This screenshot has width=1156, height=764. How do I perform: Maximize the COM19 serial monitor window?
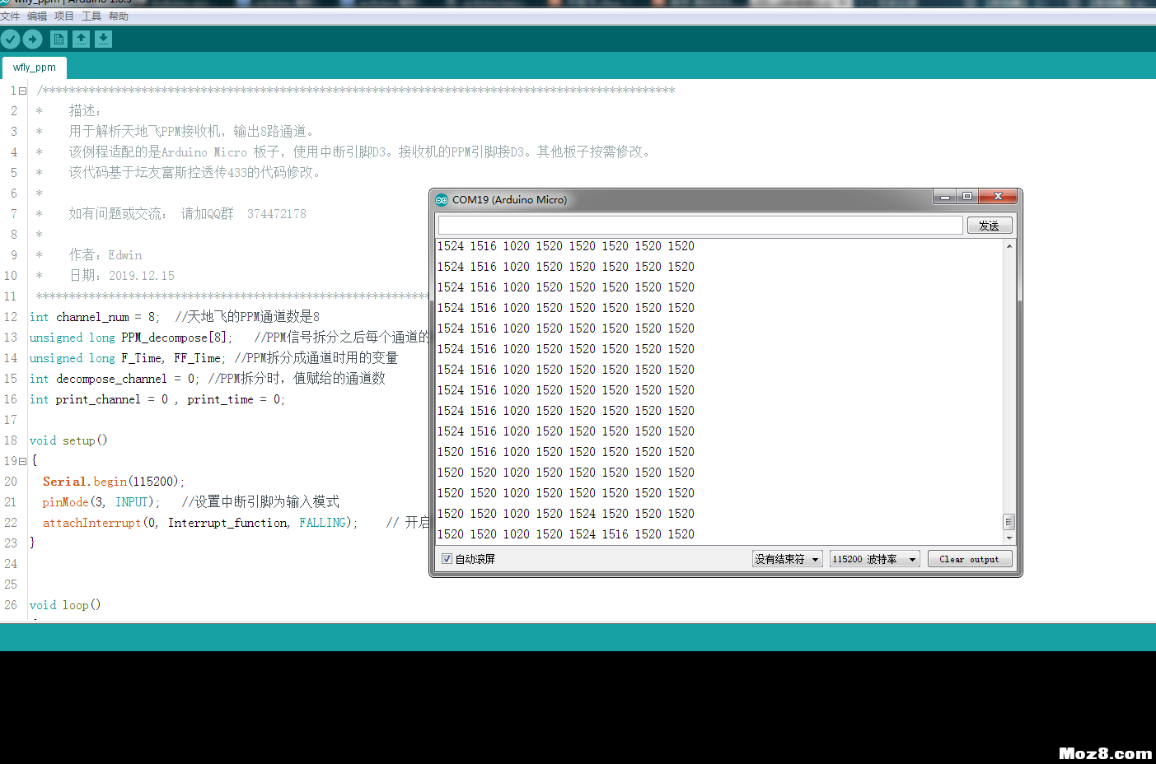(967, 197)
